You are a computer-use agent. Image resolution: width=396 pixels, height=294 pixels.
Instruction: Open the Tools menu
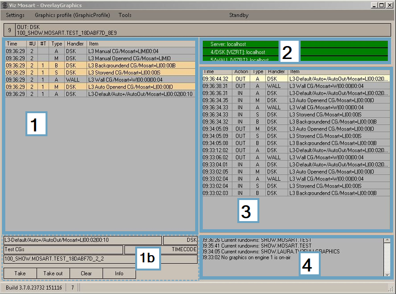point(125,15)
